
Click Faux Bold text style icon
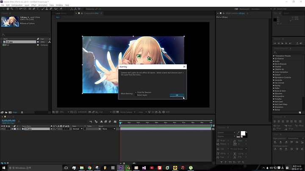coord(222,162)
